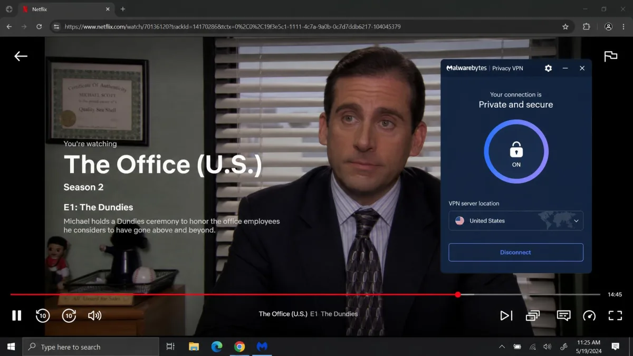This screenshot has width=633, height=356.
Task: Open the taskbar clock and date
Action: coord(589,347)
